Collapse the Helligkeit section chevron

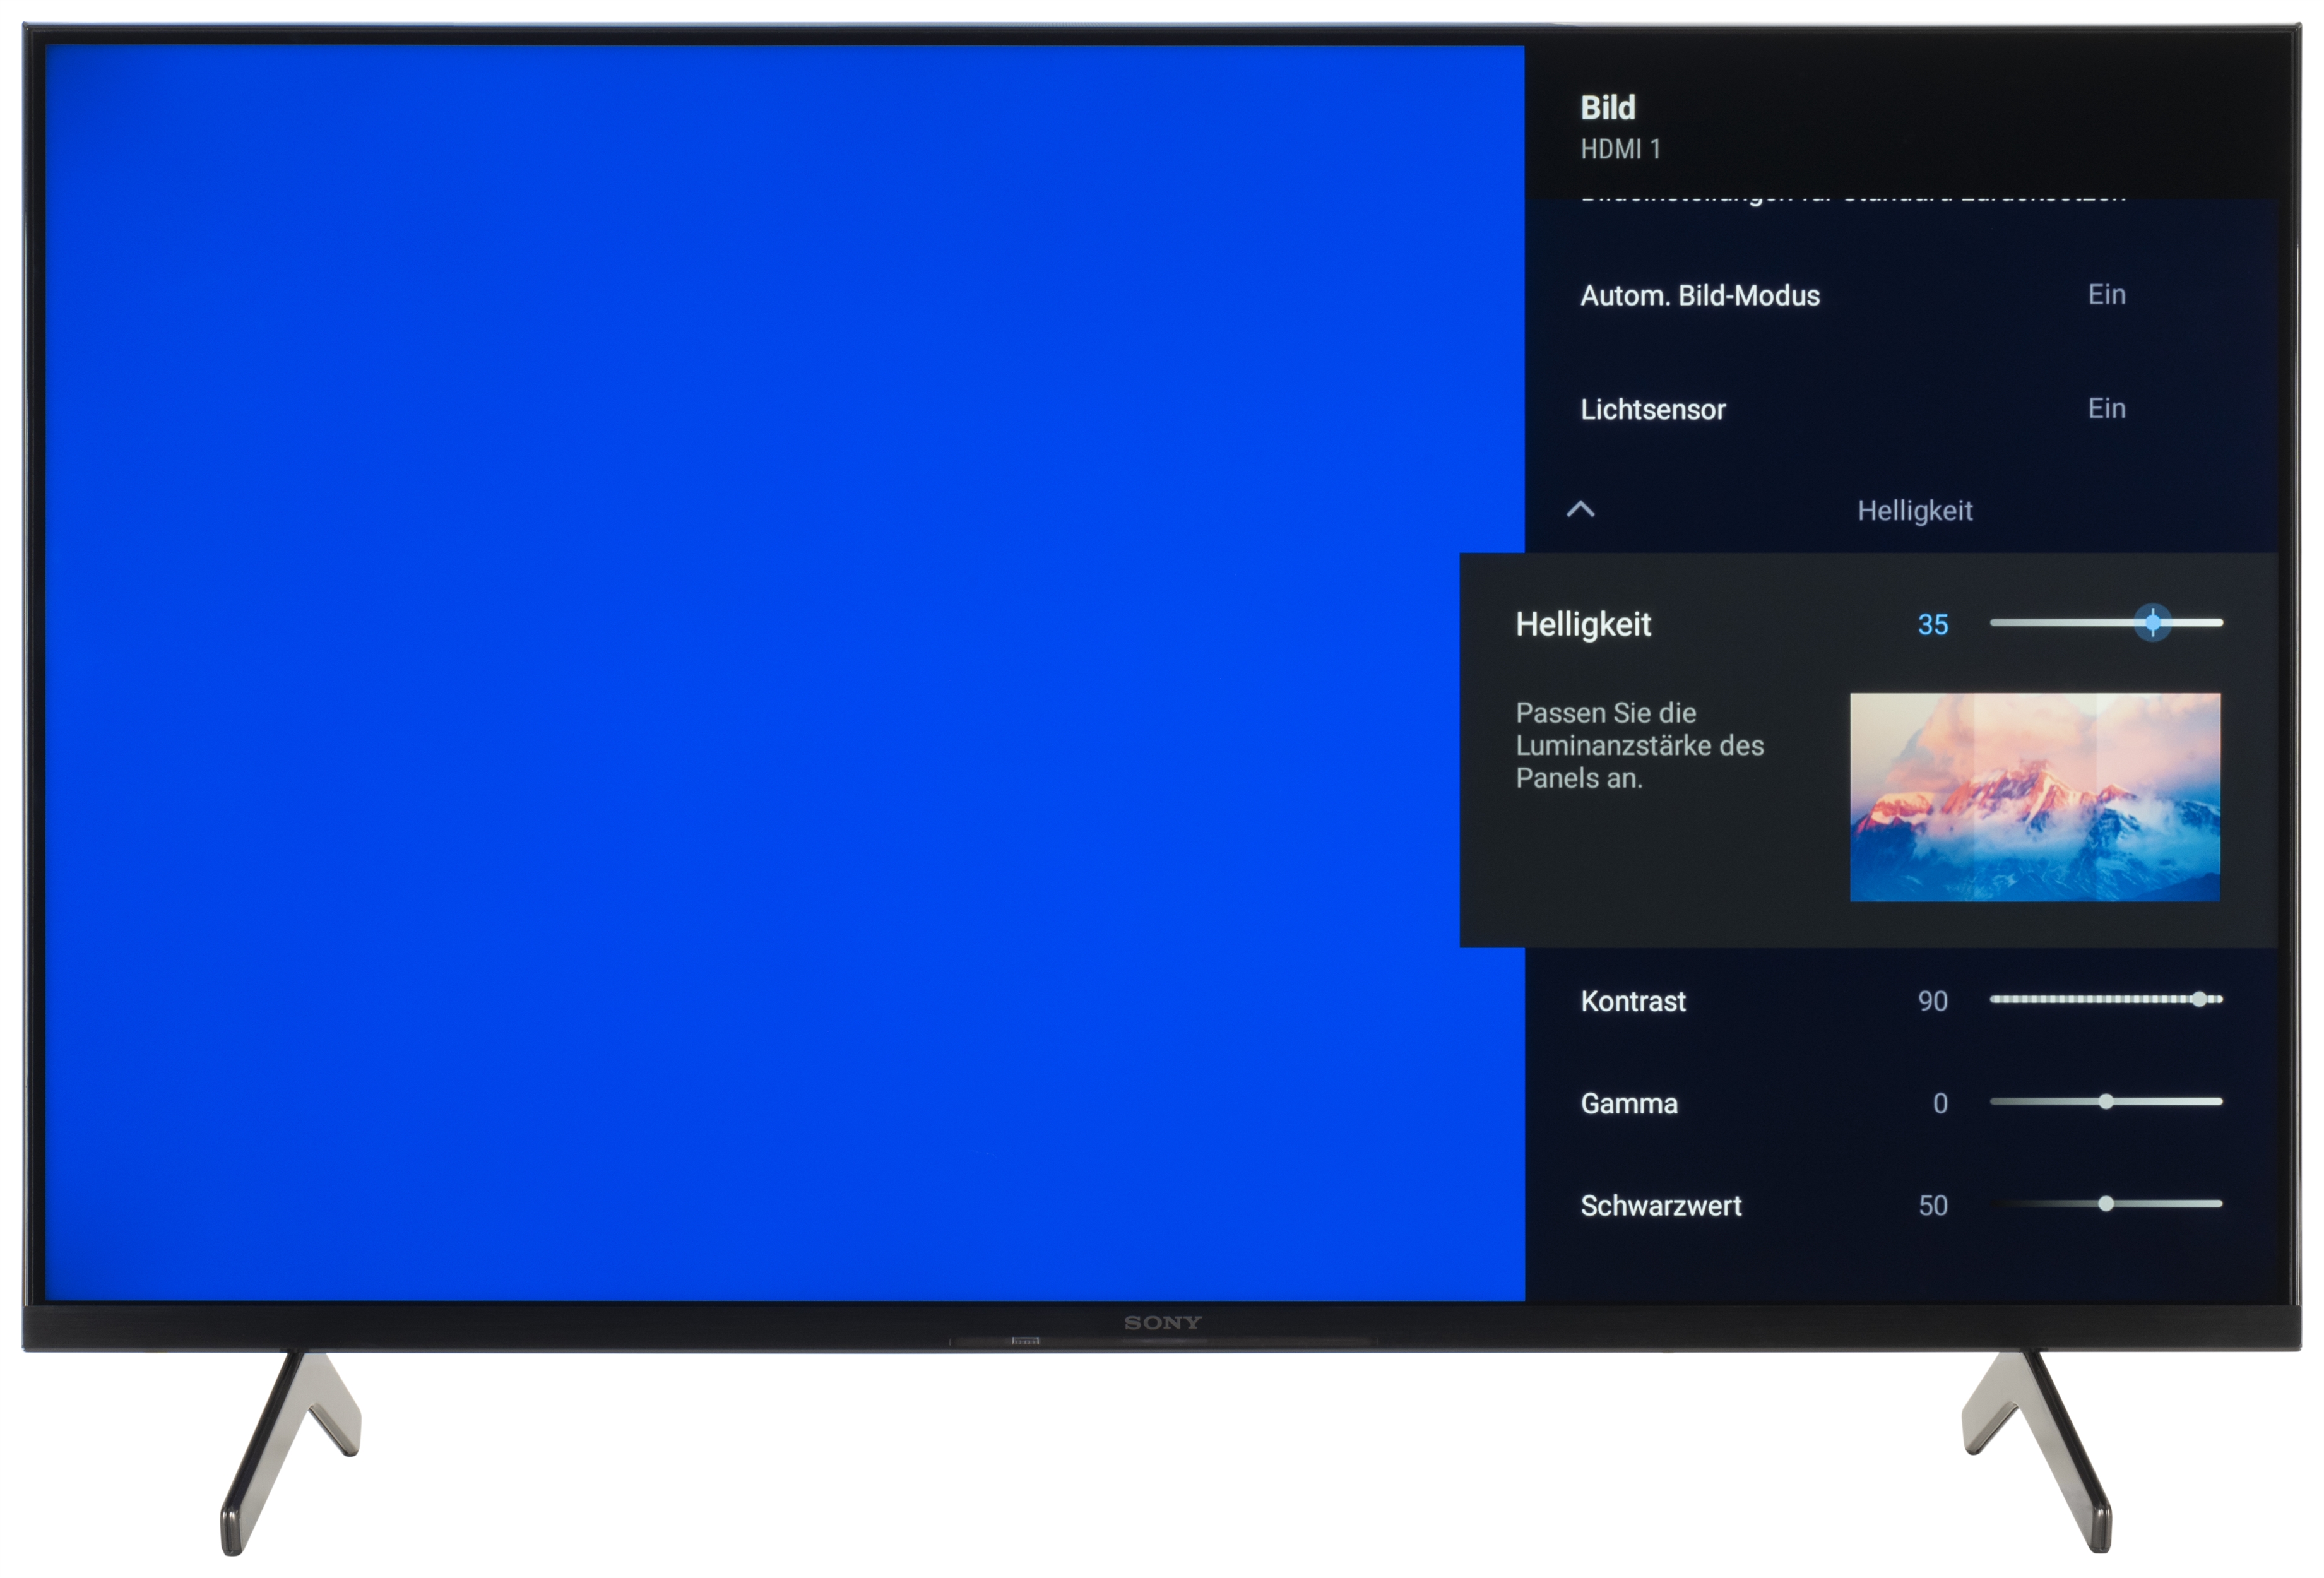click(1580, 510)
